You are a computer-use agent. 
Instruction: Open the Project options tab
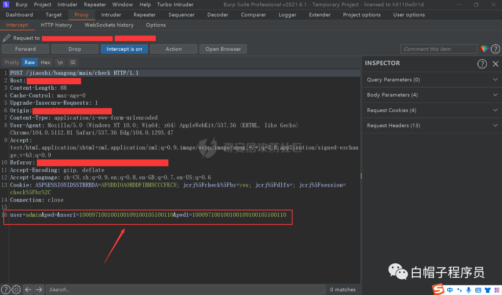[362, 15]
